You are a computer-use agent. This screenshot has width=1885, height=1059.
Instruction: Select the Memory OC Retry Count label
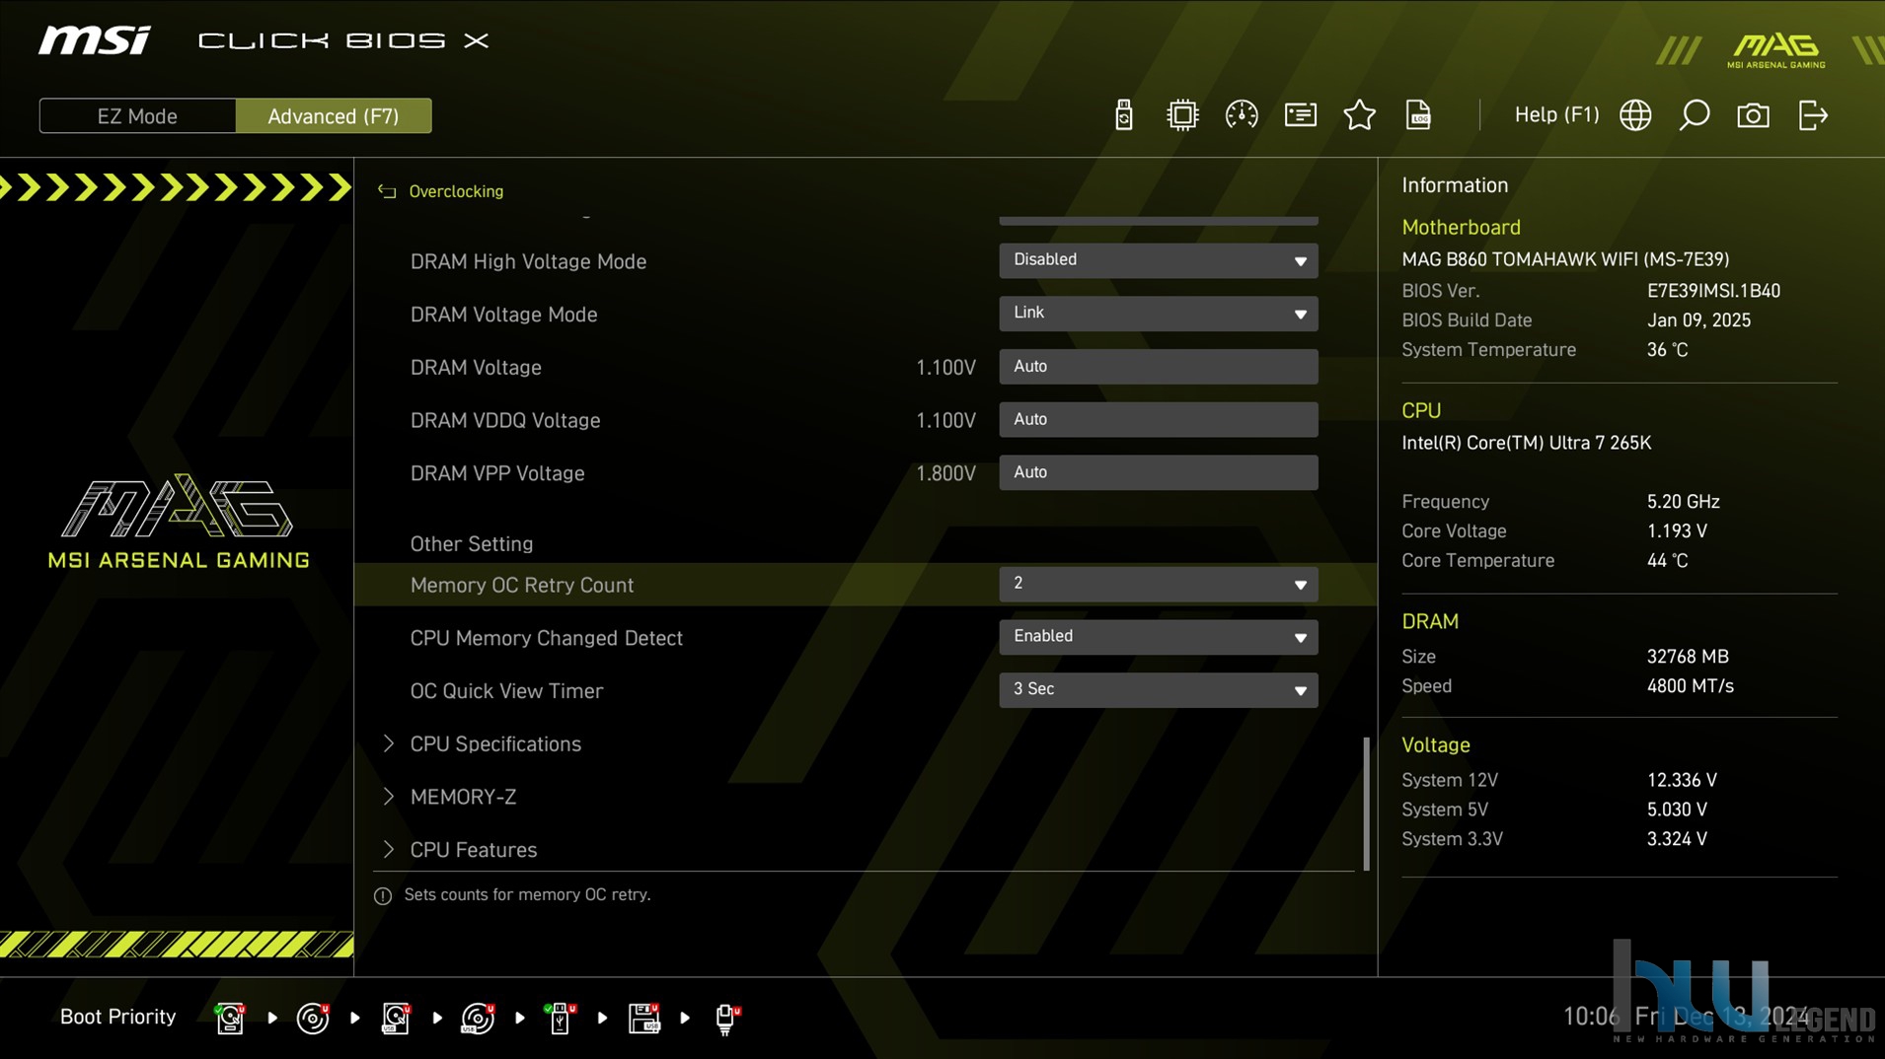pyautogui.click(x=521, y=586)
